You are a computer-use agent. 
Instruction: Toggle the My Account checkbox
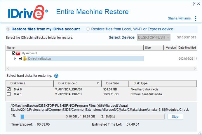14,53
